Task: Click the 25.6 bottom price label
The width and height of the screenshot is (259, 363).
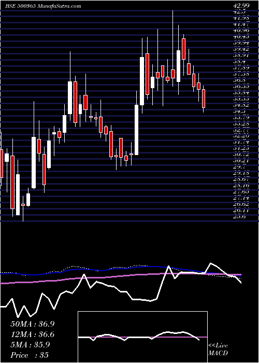Action: tap(239, 217)
